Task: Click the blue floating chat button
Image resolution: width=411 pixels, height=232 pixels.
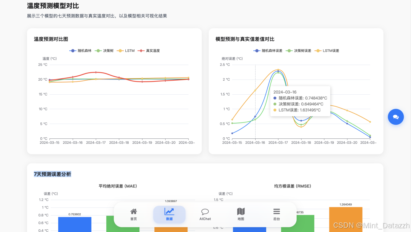Action: click(395, 117)
